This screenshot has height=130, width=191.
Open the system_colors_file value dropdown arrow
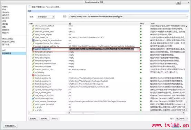[x=138, y=49]
